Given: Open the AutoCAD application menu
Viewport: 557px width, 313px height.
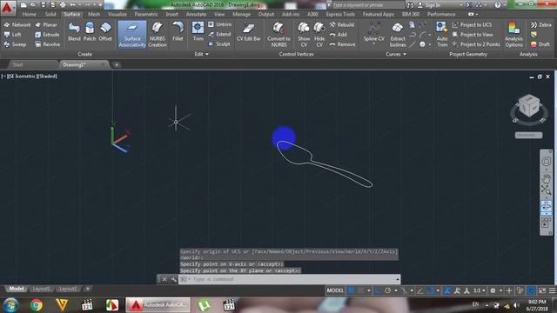Looking at the screenshot, I should [x=8, y=8].
